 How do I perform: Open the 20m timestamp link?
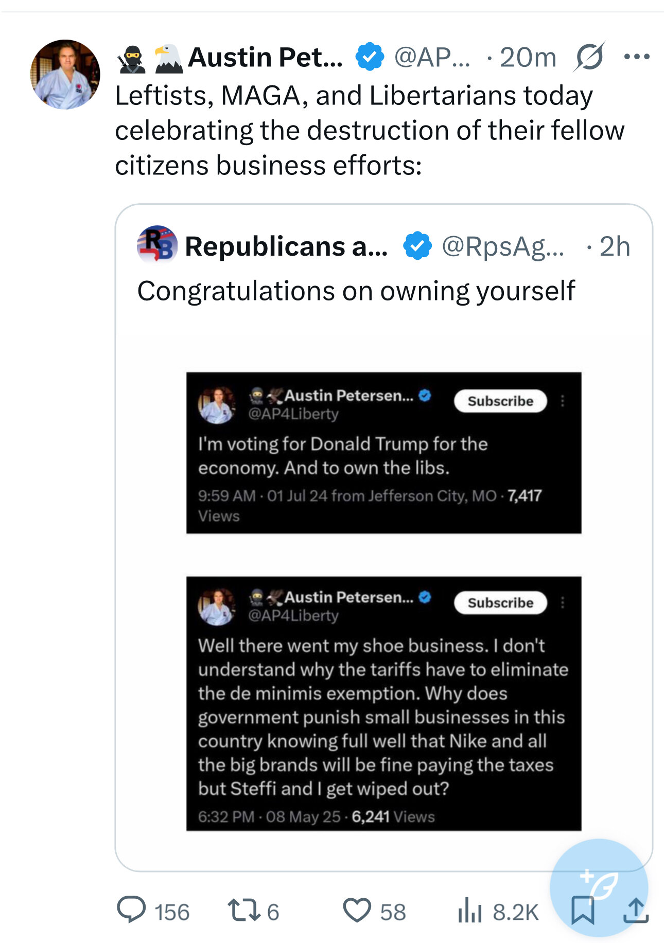(x=528, y=57)
